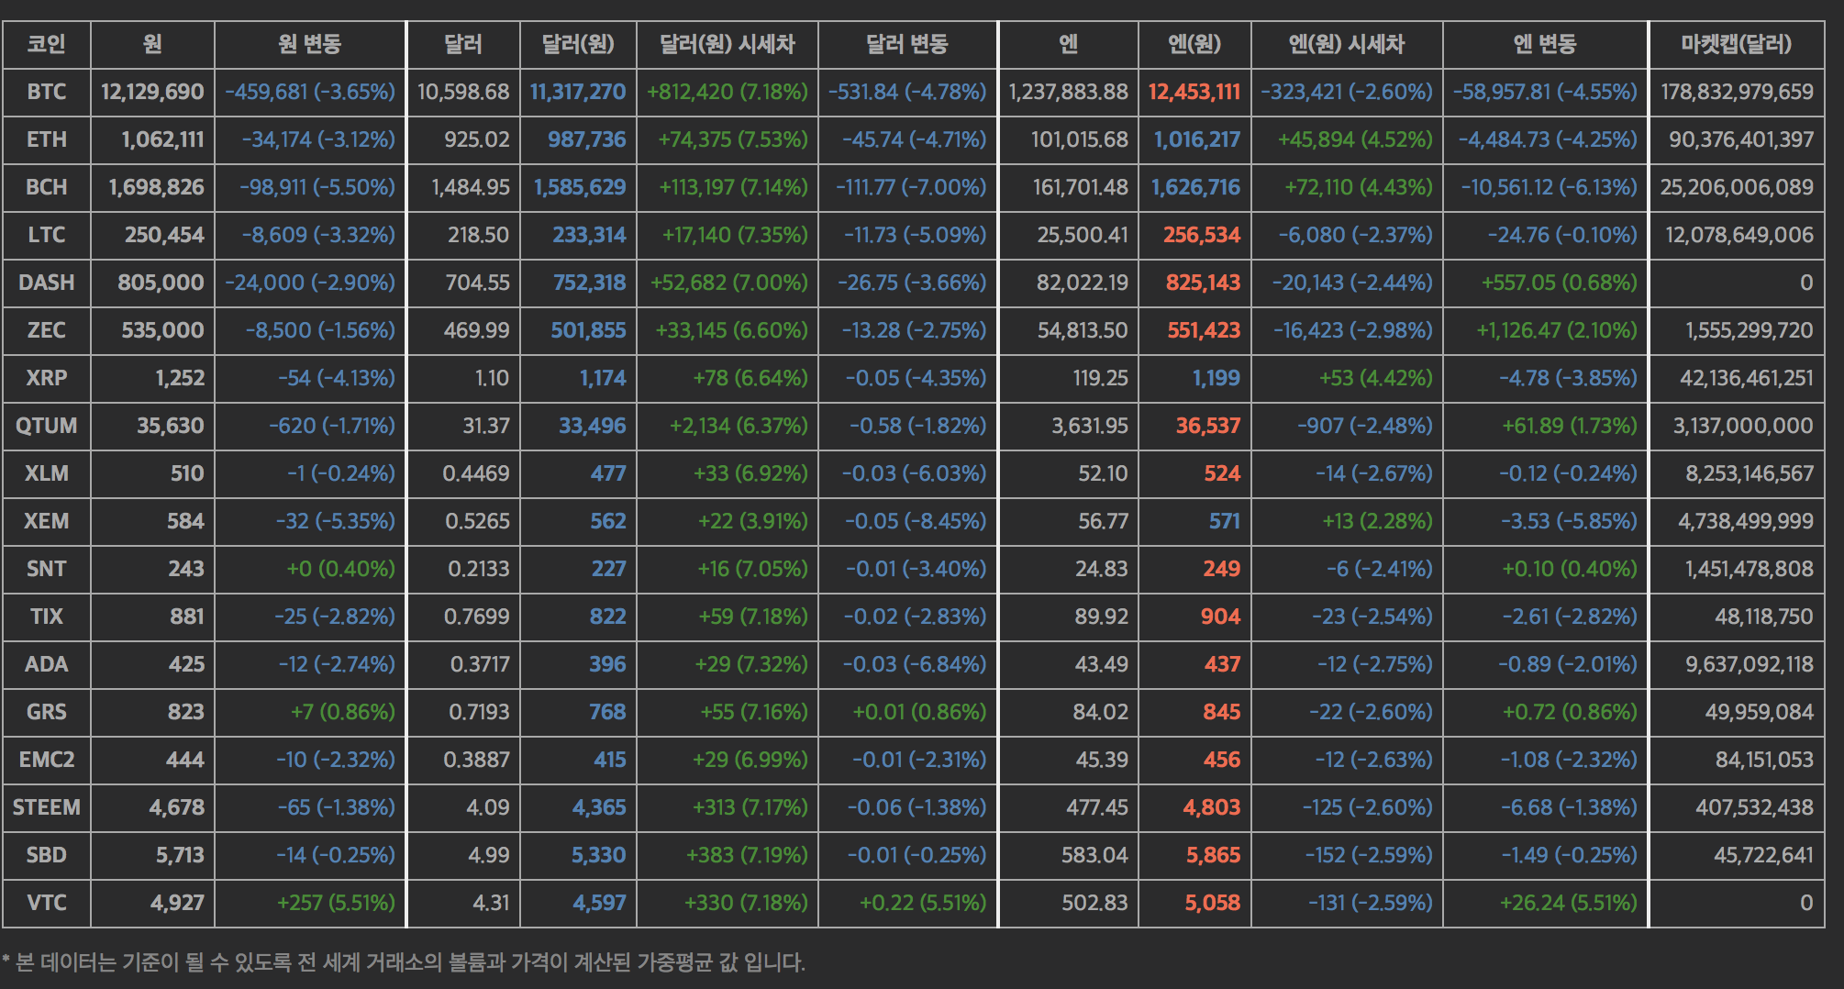Click ETH won change -34,174 (-3.12%)
This screenshot has width=1844, height=989.
click(x=318, y=139)
